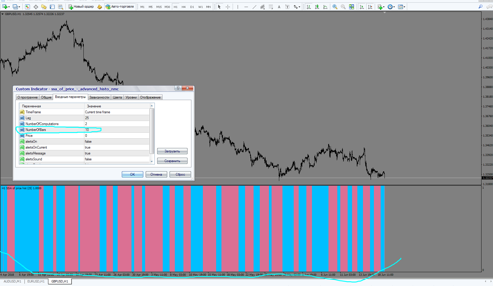Image resolution: width=493 pixels, height=286 pixels.
Task: Tile chart windows using the toolbar icon
Action: [x=351, y=7]
